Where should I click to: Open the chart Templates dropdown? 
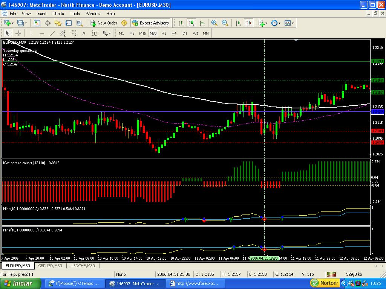coord(289,23)
